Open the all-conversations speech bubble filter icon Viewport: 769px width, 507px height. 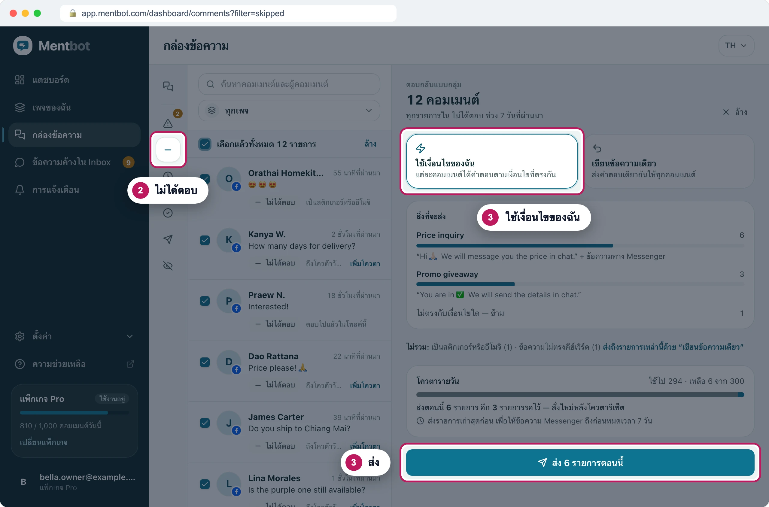point(168,86)
